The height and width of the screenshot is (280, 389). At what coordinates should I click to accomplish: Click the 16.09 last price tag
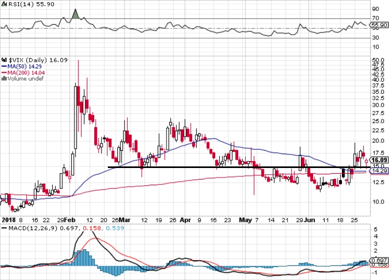(379, 160)
